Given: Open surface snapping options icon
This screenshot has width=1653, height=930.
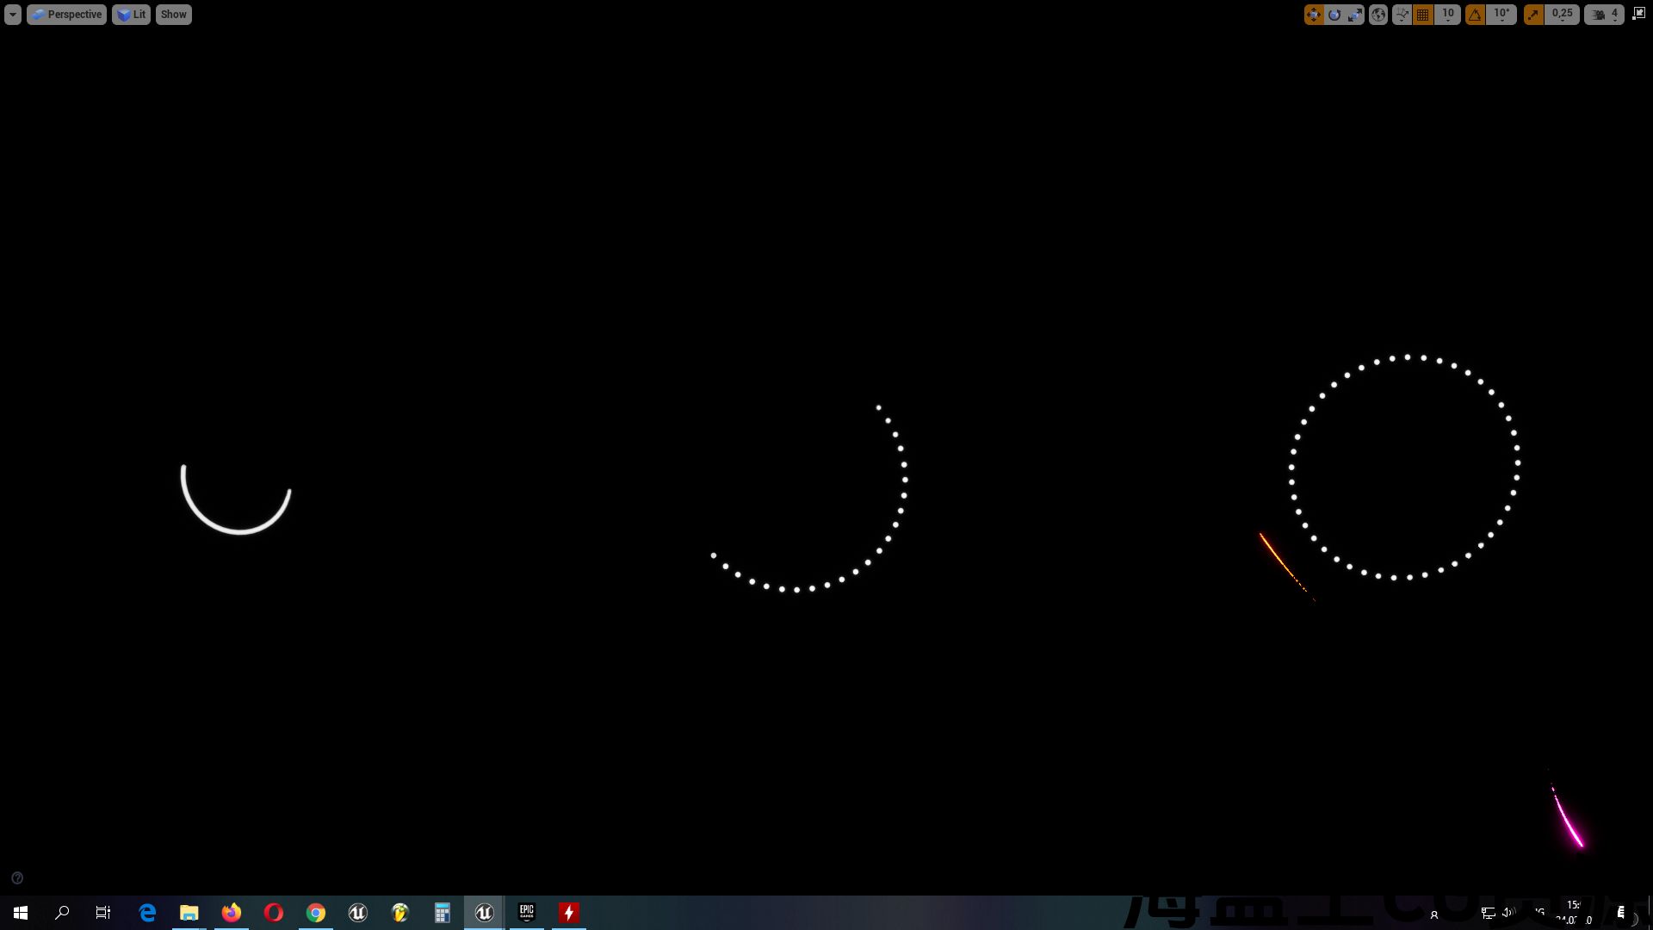Looking at the screenshot, I should coord(1402,15).
